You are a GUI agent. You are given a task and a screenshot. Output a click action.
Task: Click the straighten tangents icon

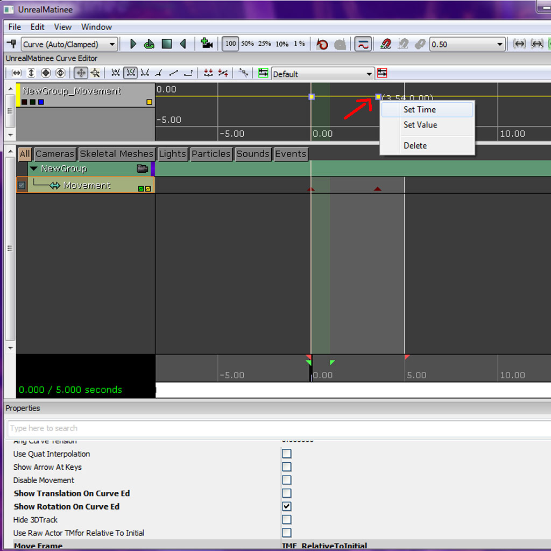[x=223, y=73]
